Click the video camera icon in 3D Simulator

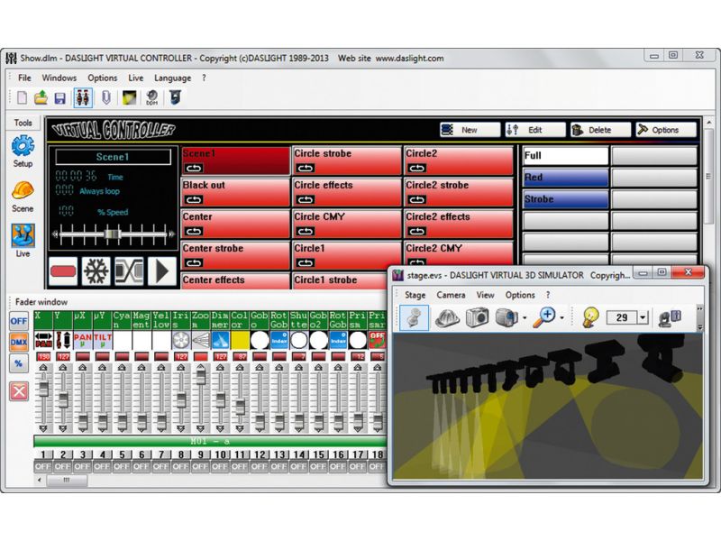coord(507,317)
